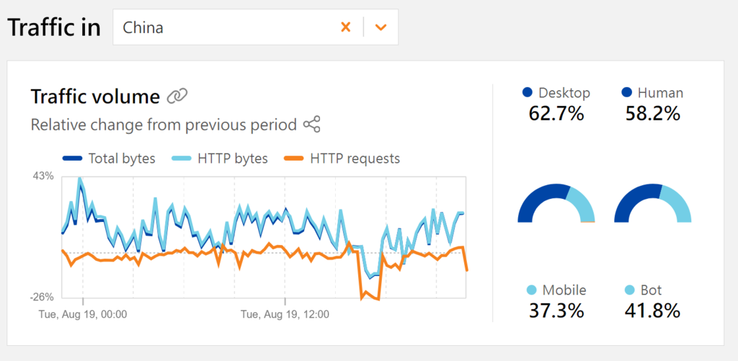Toggle Total bytes legend series
738x361 pixels.
(110, 159)
